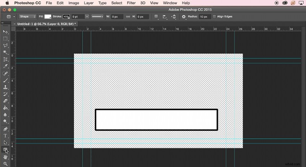The image size is (306, 167).
Task: Open the Filter menu
Action: pyautogui.click(x=131, y=3)
